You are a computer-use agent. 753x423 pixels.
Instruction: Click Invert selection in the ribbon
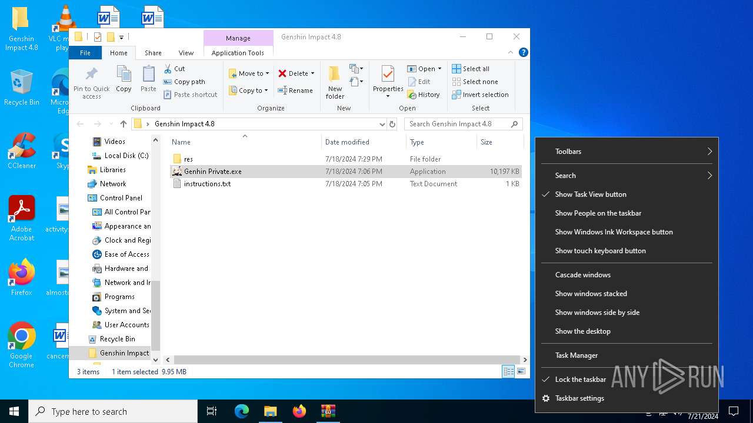pos(480,95)
